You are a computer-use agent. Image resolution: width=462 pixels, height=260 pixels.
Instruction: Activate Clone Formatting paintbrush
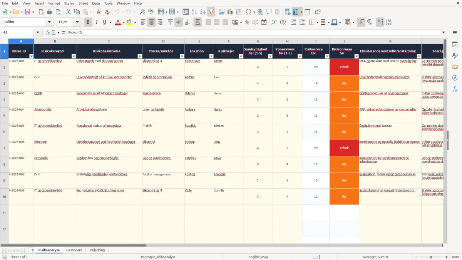pos(99,12)
